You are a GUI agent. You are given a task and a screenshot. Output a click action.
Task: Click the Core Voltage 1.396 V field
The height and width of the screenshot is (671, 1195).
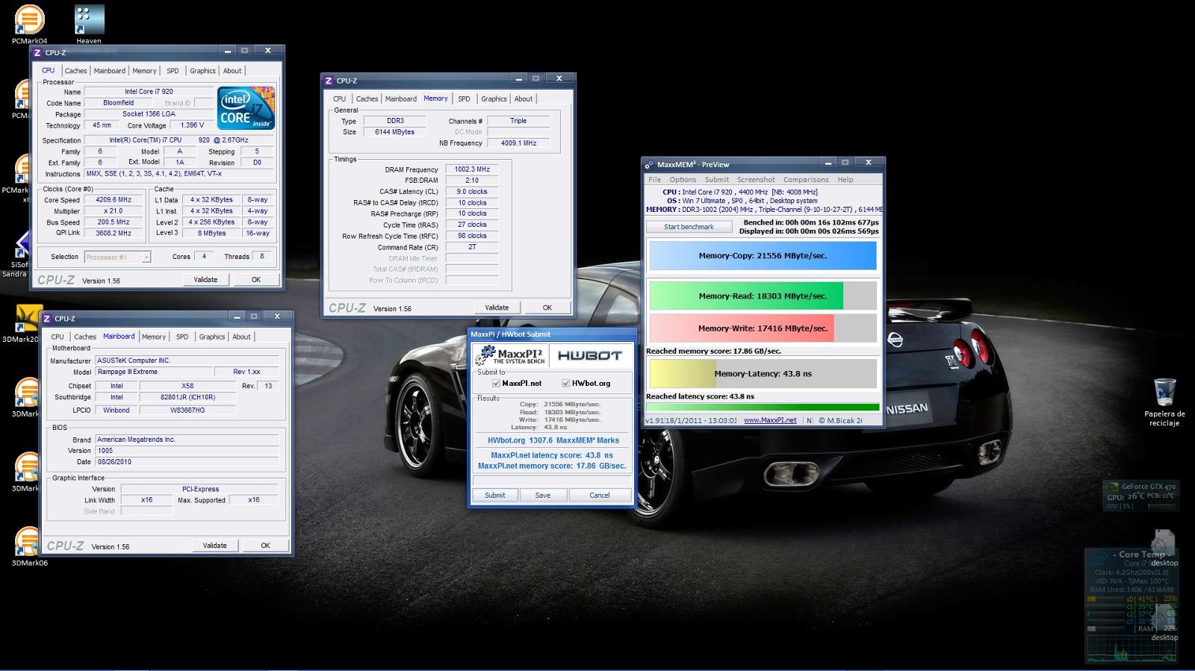[x=192, y=125]
